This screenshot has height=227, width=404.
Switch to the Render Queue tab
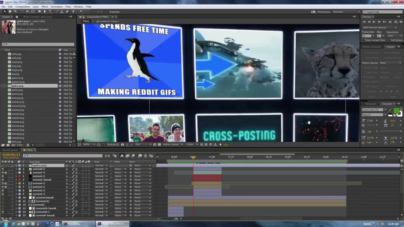[x=10, y=150]
